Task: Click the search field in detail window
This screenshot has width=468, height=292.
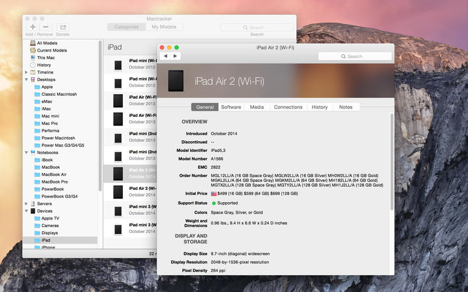Action: pos(355,56)
